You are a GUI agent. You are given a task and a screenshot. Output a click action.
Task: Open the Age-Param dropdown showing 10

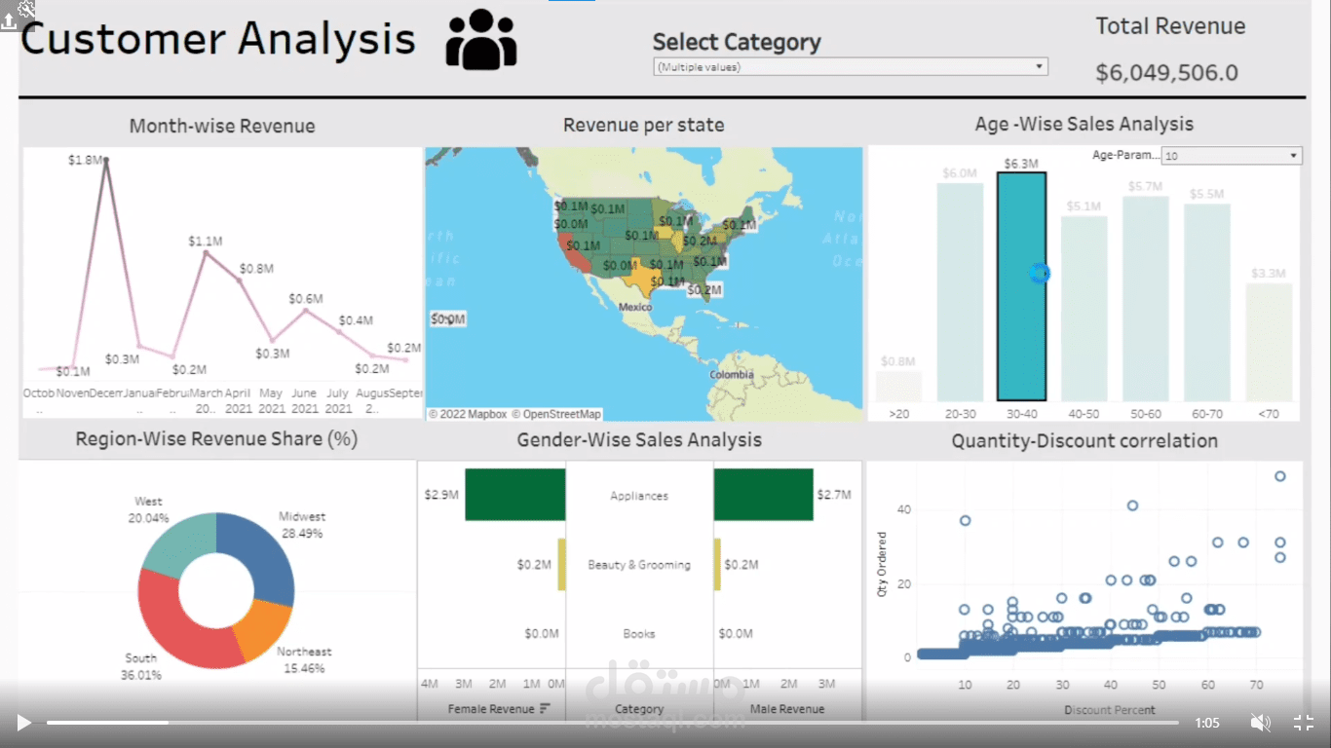point(1231,155)
